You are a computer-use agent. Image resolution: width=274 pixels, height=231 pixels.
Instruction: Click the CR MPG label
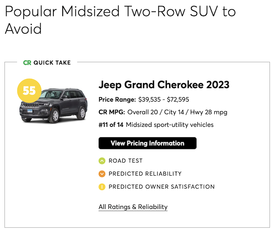(x=112, y=112)
